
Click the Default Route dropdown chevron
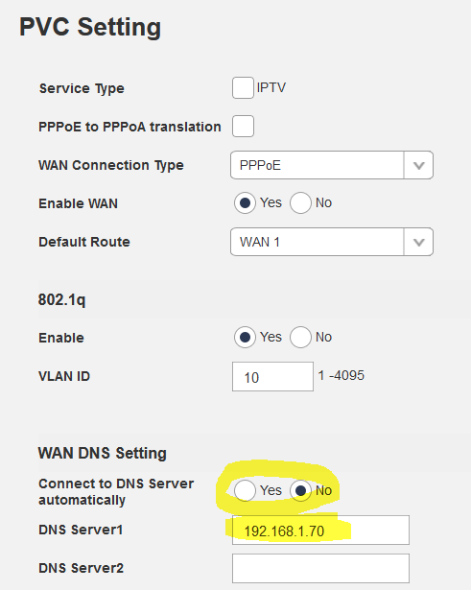(x=418, y=242)
